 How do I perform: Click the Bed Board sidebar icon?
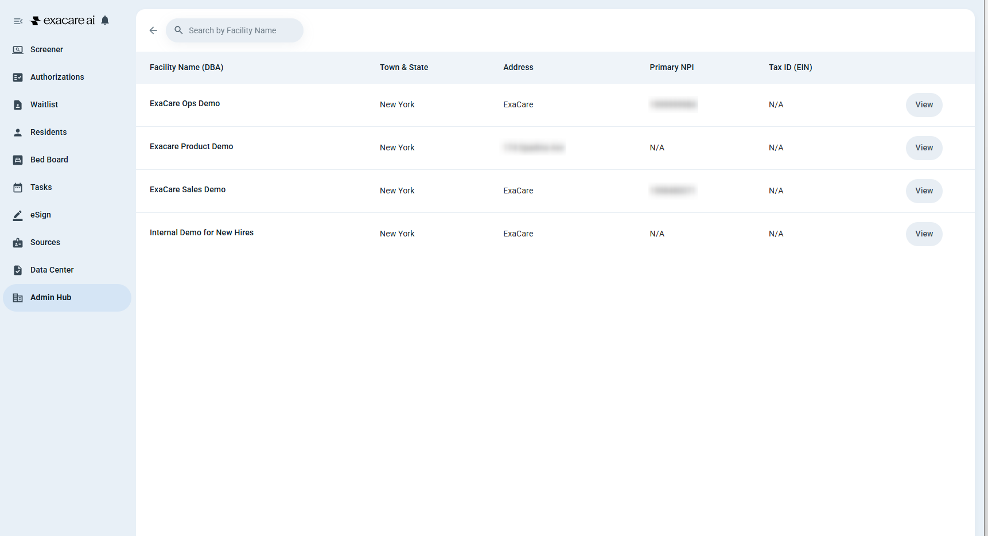point(18,160)
